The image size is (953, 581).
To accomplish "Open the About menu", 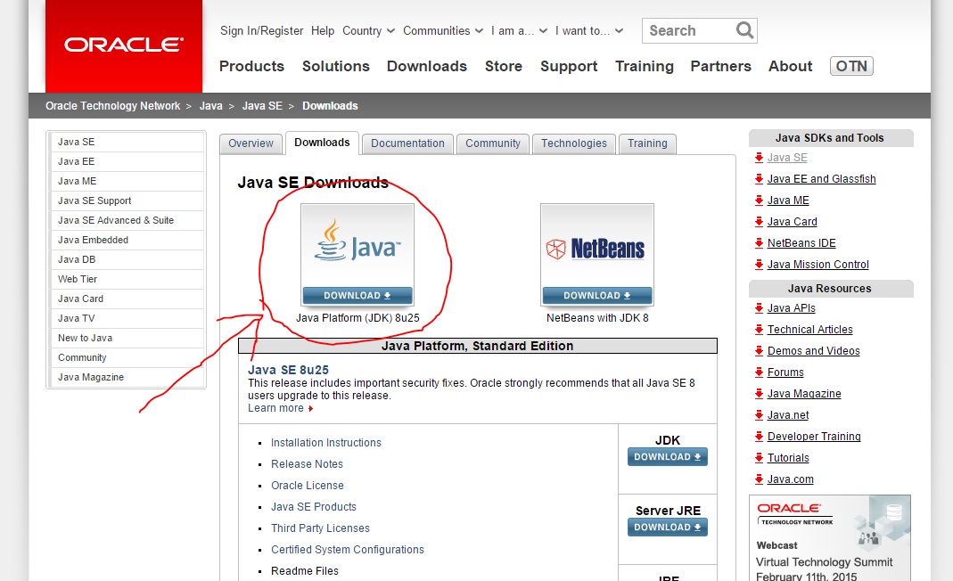I will click(x=790, y=66).
